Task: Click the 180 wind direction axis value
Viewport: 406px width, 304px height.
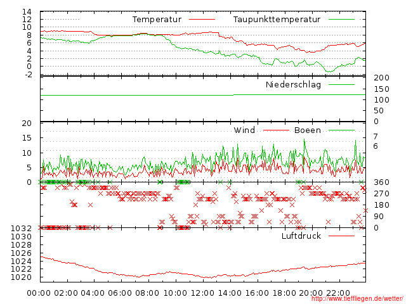Action: coord(381,205)
